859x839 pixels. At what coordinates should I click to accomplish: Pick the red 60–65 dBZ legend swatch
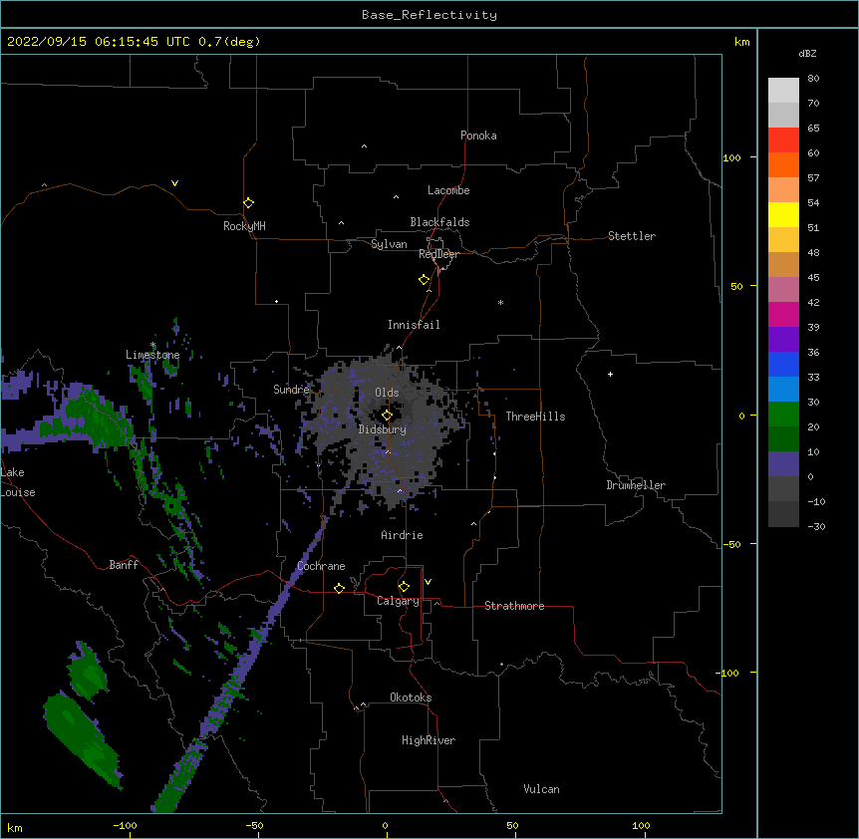(x=783, y=140)
